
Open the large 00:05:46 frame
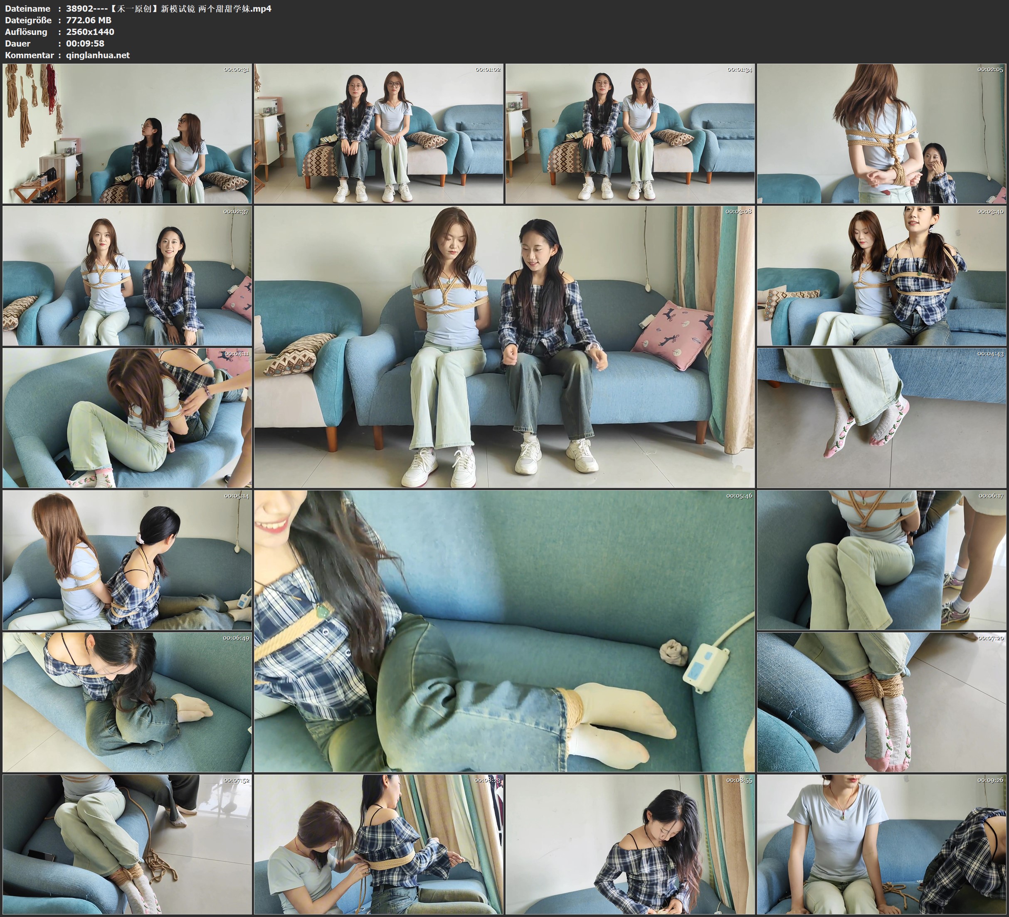click(504, 631)
